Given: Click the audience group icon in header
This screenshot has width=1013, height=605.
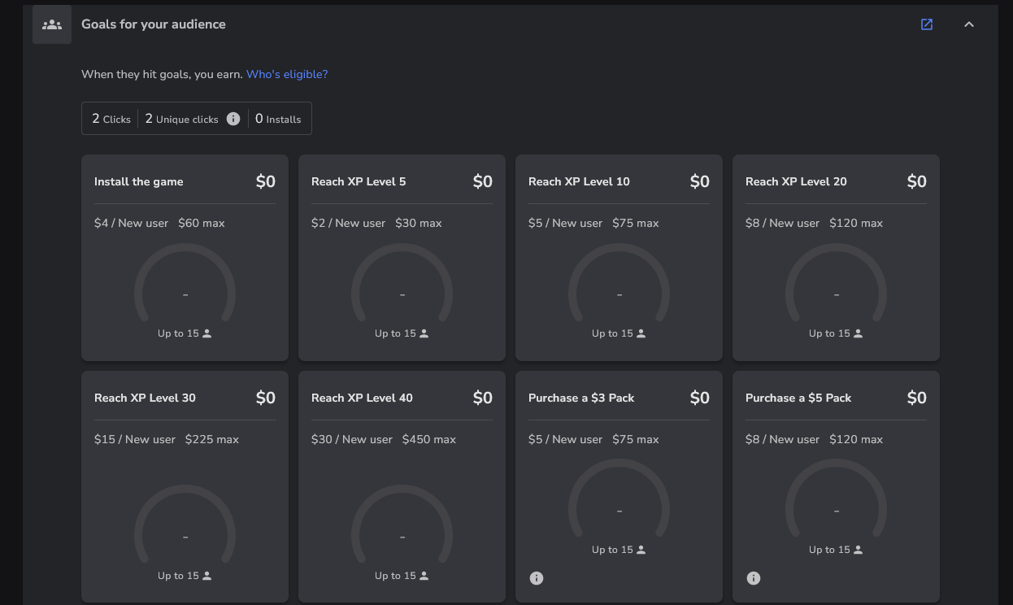Looking at the screenshot, I should [52, 24].
